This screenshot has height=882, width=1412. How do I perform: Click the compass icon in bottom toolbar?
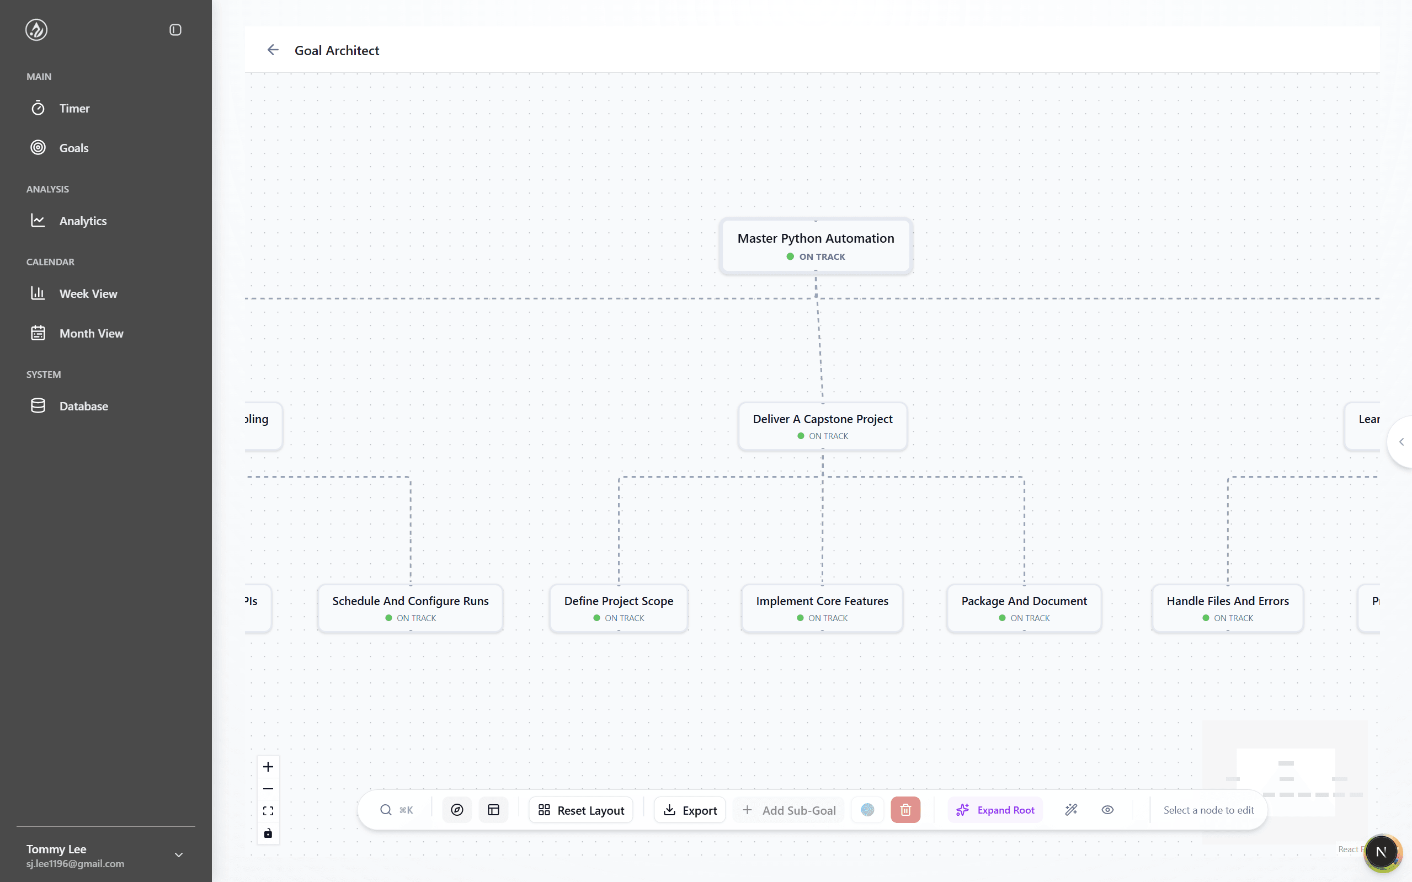457,810
